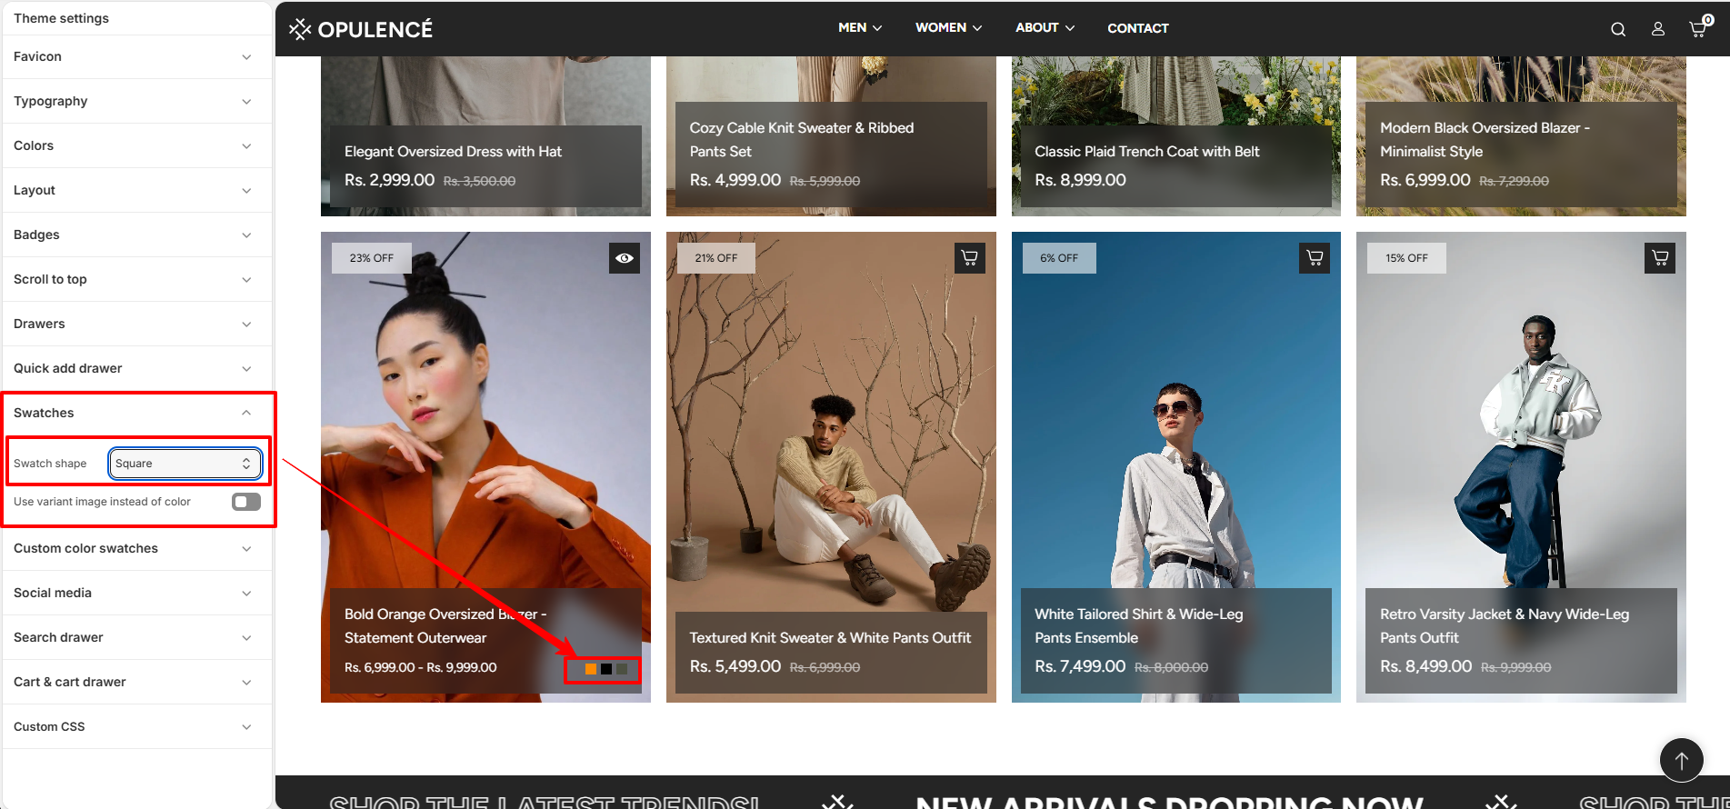Expand the Cart & cart drawer section
Screen dimensions: 1730x809
[136, 682]
